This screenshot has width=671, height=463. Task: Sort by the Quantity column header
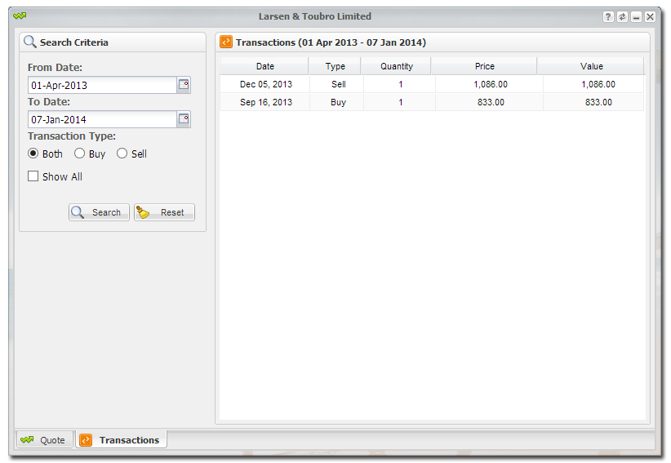(x=396, y=66)
